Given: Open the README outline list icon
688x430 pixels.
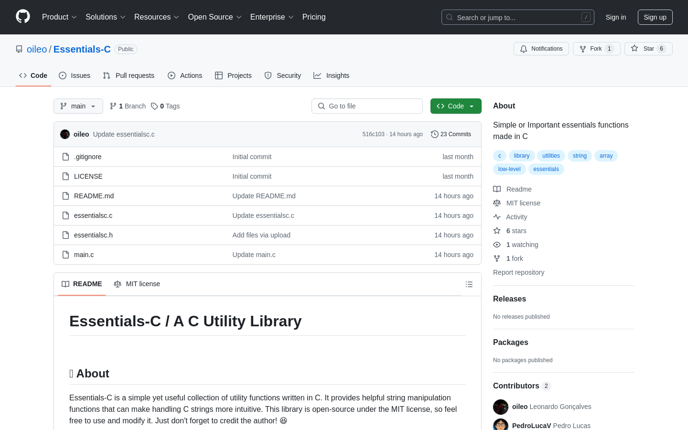Looking at the screenshot, I should click(469, 284).
